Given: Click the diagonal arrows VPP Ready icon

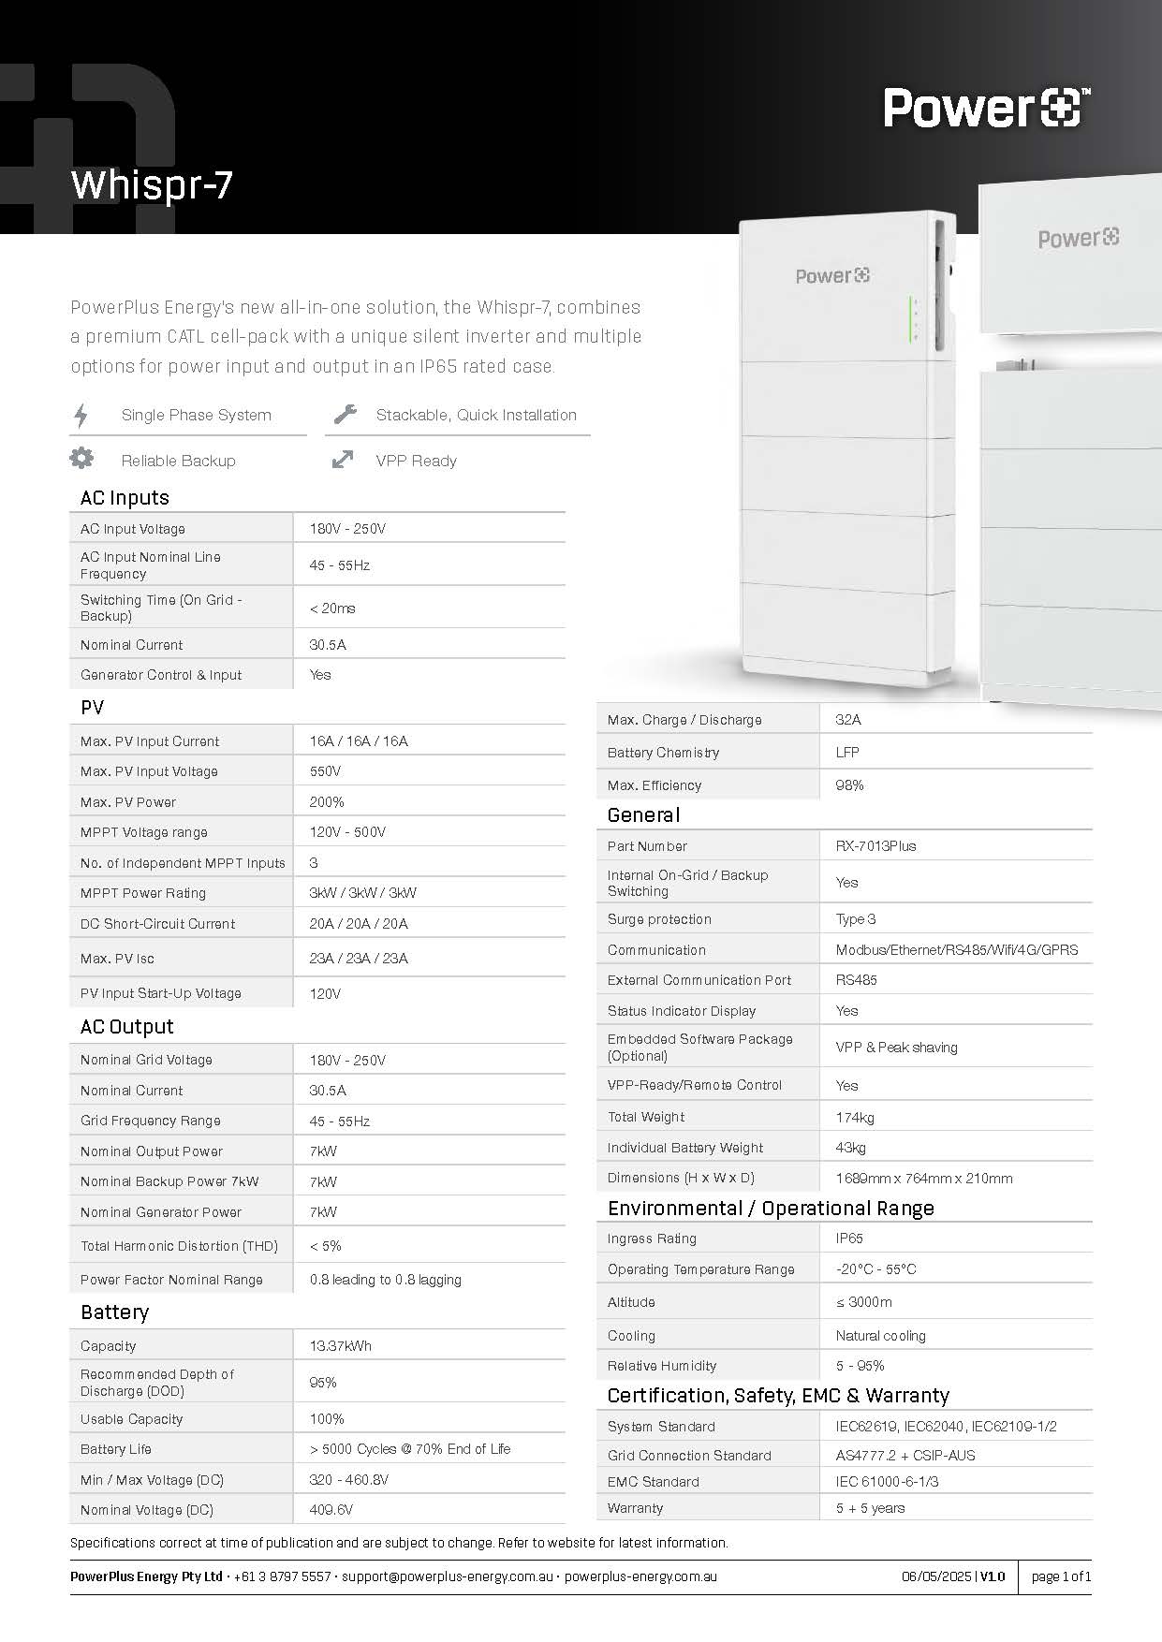Looking at the screenshot, I should pyautogui.click(x=343, y=460).
